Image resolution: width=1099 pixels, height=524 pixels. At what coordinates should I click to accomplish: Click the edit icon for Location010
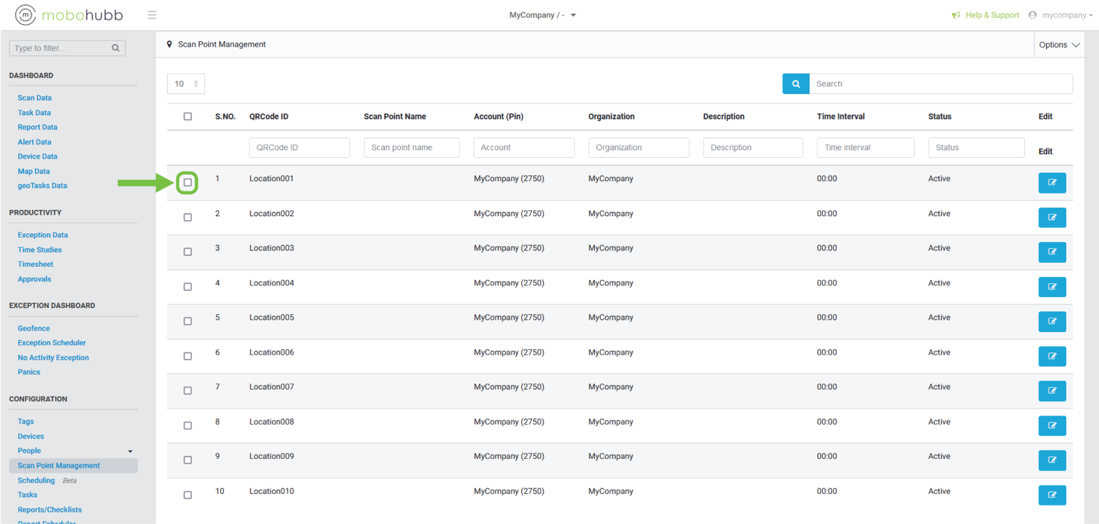point(1052,495)
